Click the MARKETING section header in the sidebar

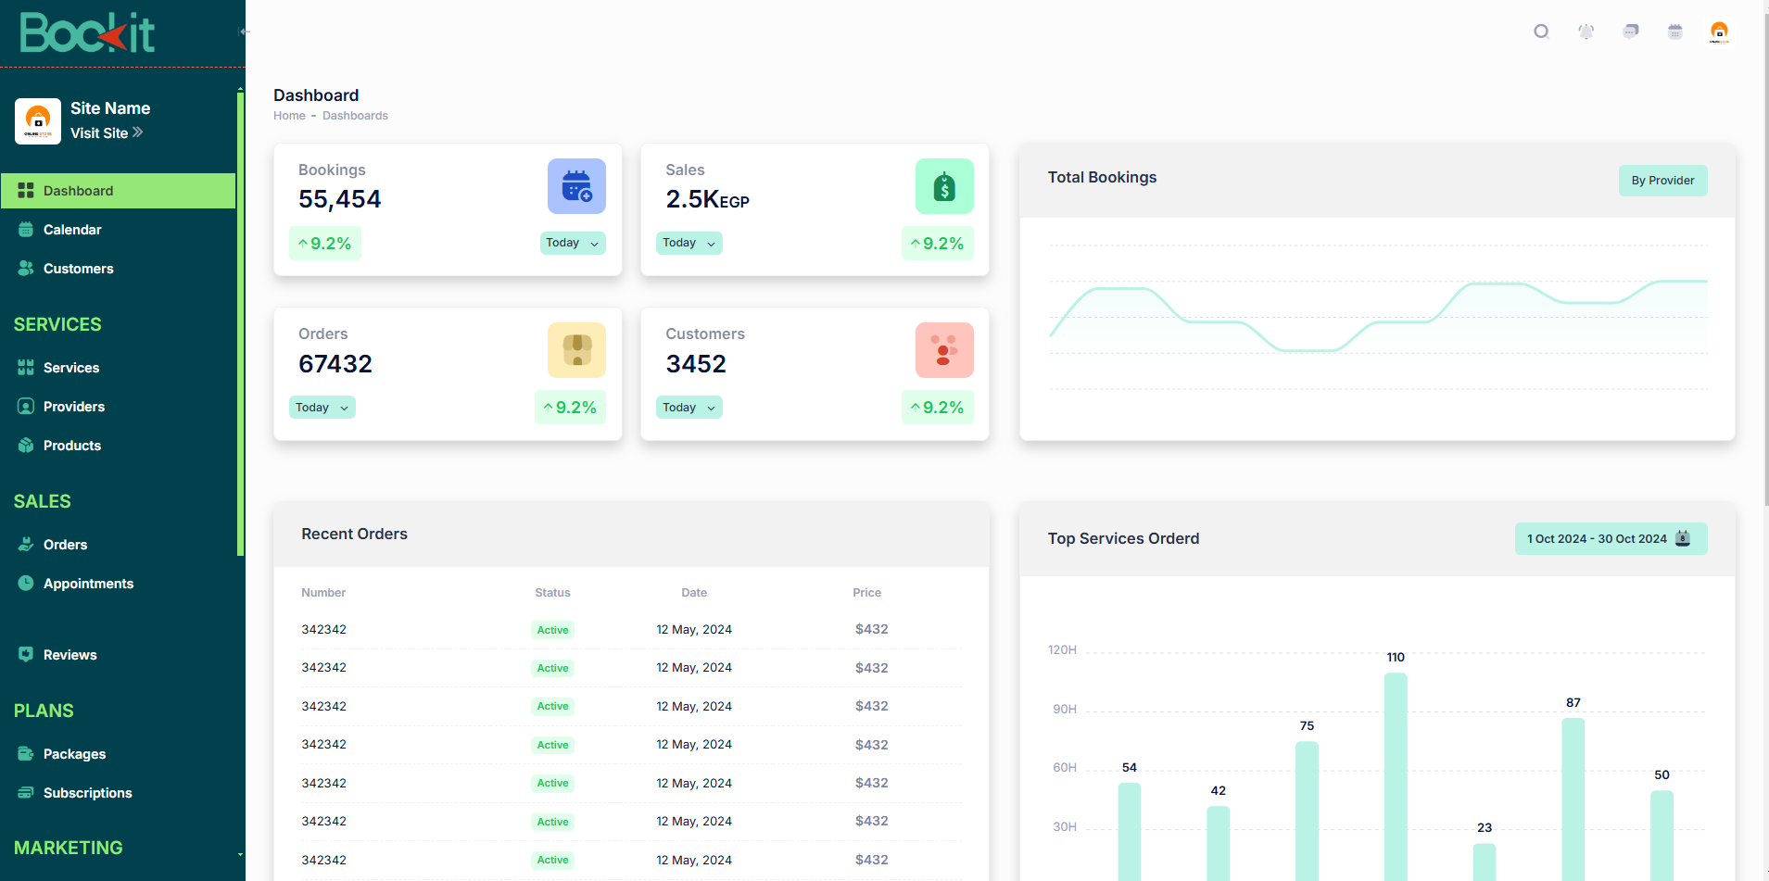69,848
